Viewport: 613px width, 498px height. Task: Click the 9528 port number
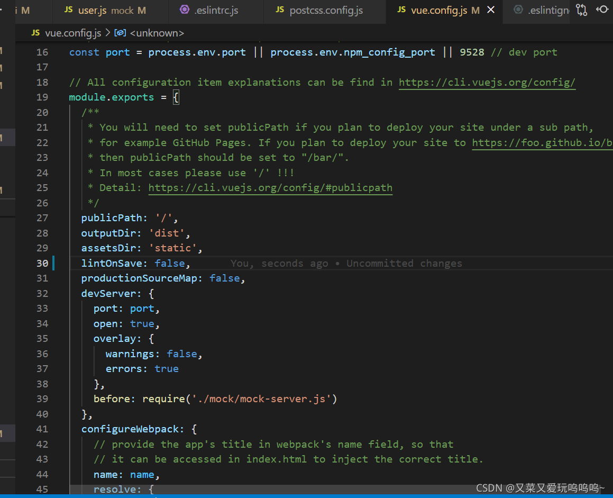tap(472, 52)
